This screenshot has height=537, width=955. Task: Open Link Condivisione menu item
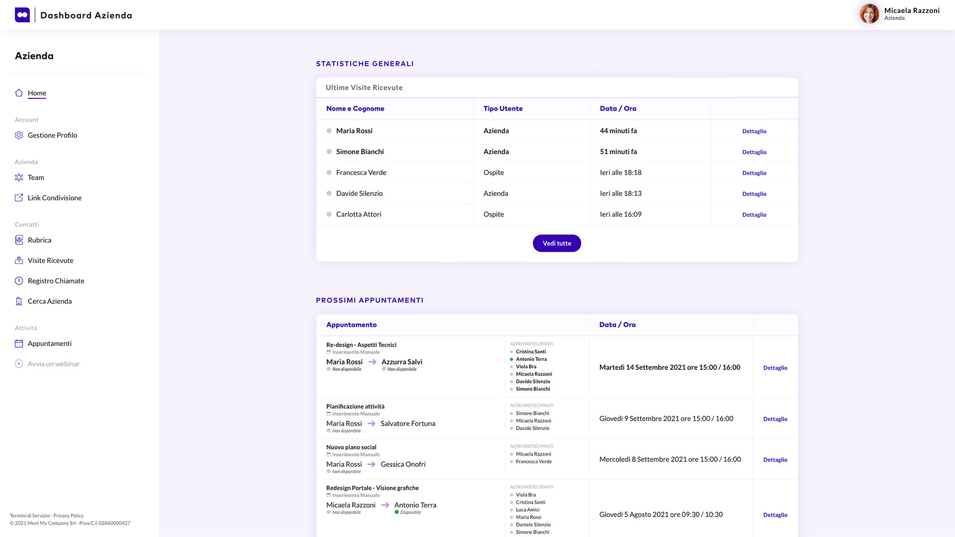tap(55, 198)
